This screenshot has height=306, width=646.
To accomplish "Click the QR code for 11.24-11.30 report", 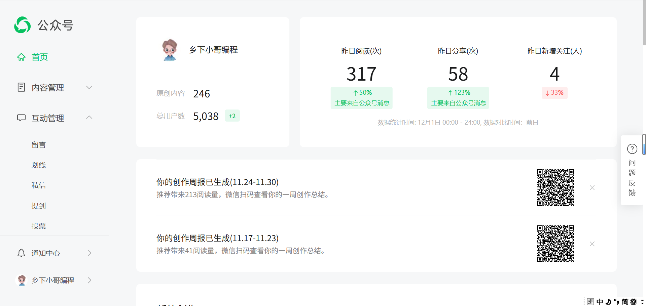I will tap(555, 187).
